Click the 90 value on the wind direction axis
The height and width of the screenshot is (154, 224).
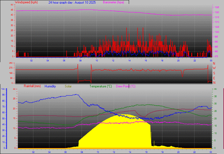click(x=11, y=78)
